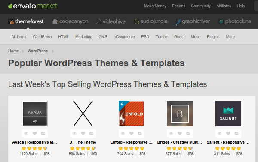Open the CMS category

(x=103, y=37)
